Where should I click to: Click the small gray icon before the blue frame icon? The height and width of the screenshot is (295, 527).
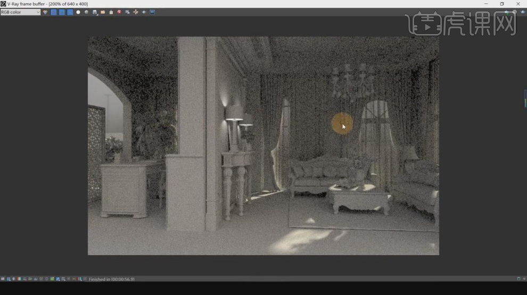coord(144,12)
